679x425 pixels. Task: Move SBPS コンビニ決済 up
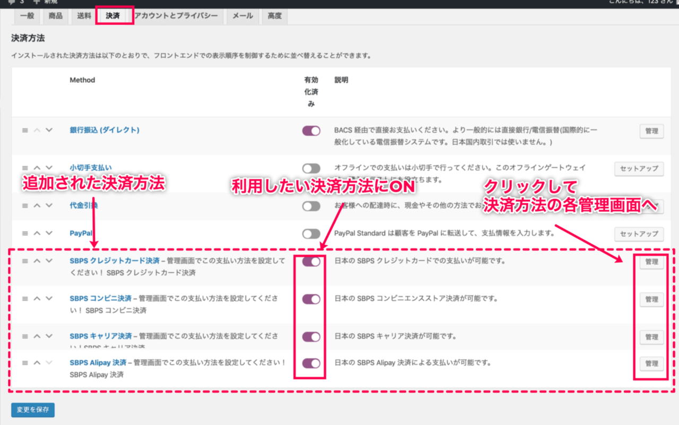tap(37, 299)
